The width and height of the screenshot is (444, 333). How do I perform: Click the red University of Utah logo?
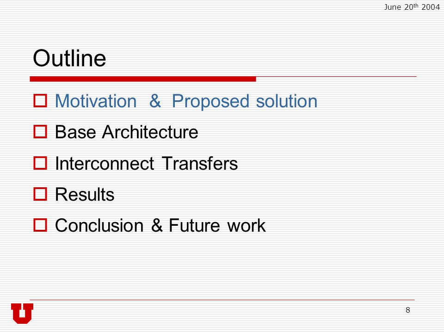tap(22, 314)
